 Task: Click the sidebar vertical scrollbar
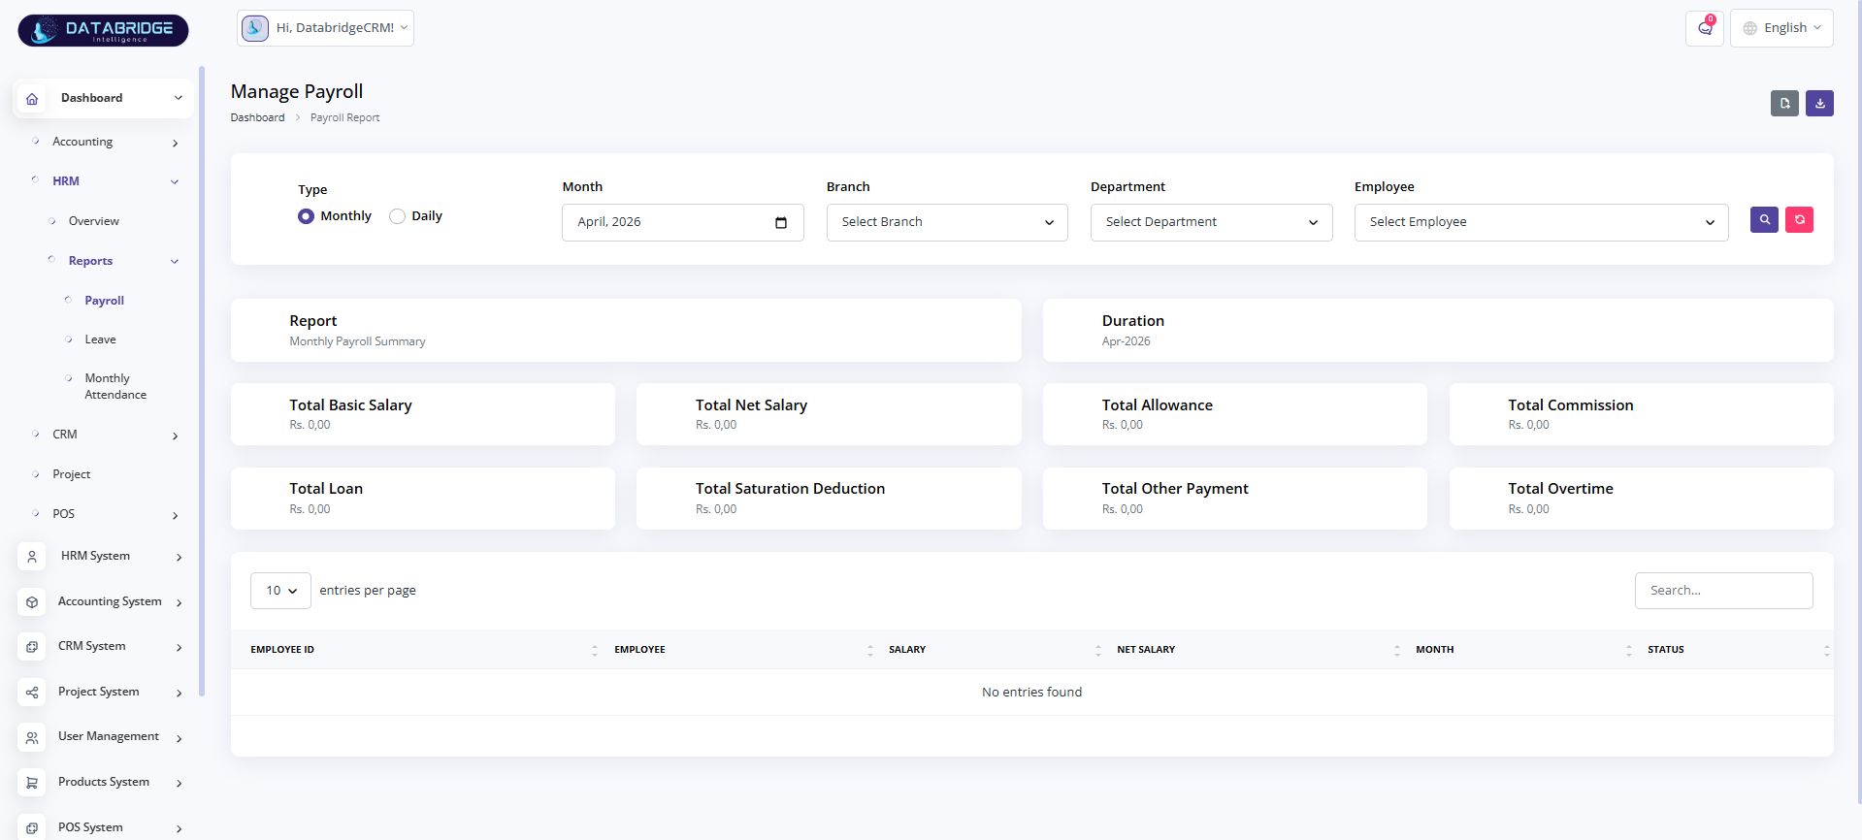[x=202, y=380]
